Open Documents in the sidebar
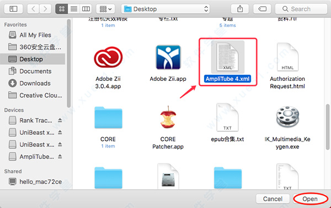The width and height of the screenshot is (331, 208). [33, 71]
